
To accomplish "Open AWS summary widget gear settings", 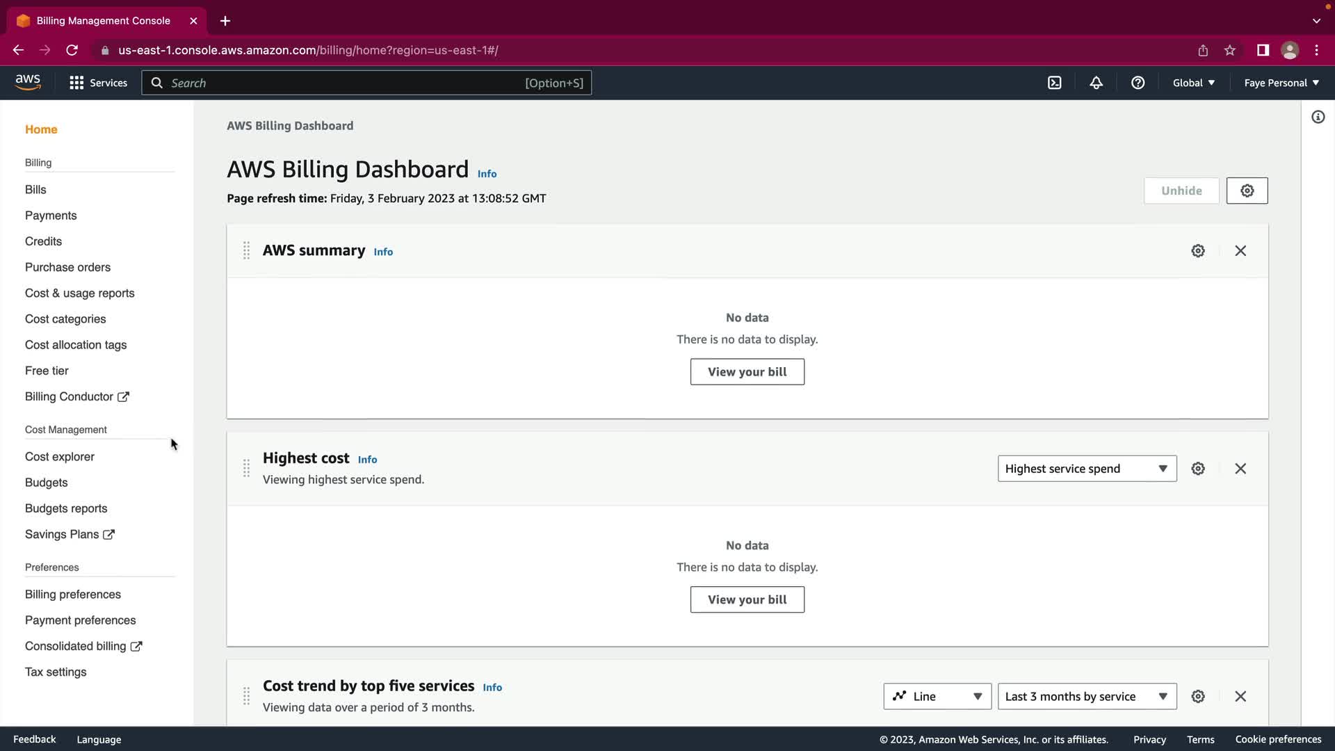I will coord(1197,251).
